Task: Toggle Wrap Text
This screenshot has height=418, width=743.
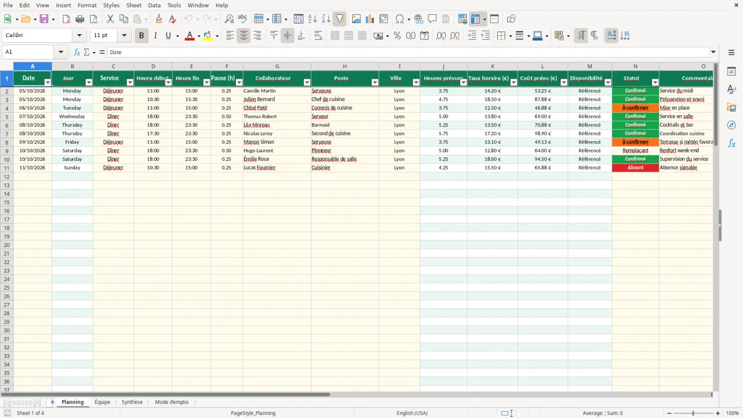Action: point(318,36)
